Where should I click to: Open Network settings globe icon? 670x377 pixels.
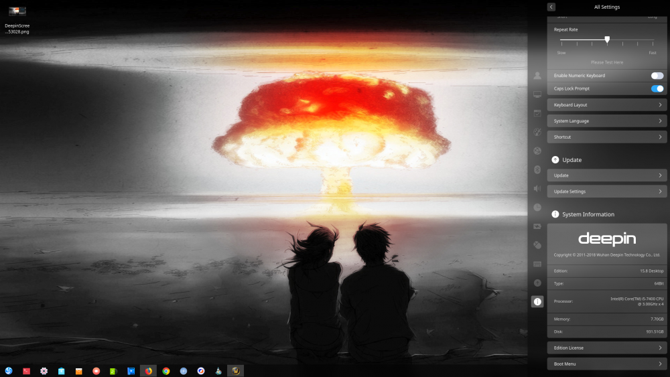[x=537, y=151]
